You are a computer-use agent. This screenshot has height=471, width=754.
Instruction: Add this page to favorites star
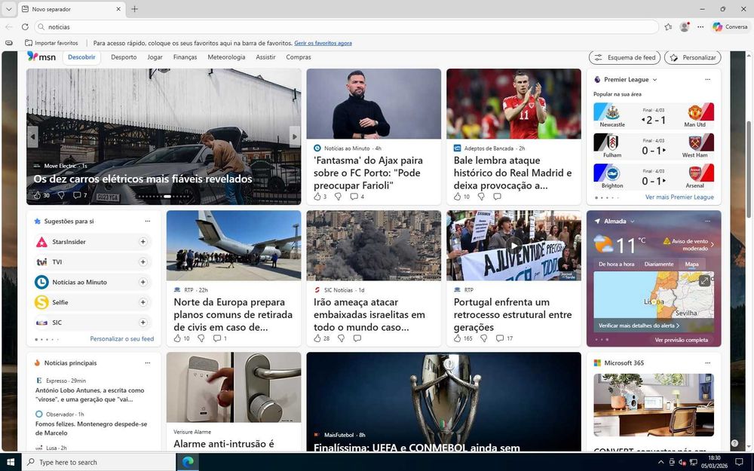(668, 27)
